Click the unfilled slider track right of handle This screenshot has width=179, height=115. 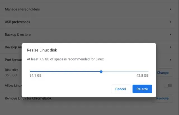pyautogui.click(x=125, y=72)
